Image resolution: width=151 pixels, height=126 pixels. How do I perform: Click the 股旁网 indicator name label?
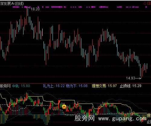(x=5, y=86)
